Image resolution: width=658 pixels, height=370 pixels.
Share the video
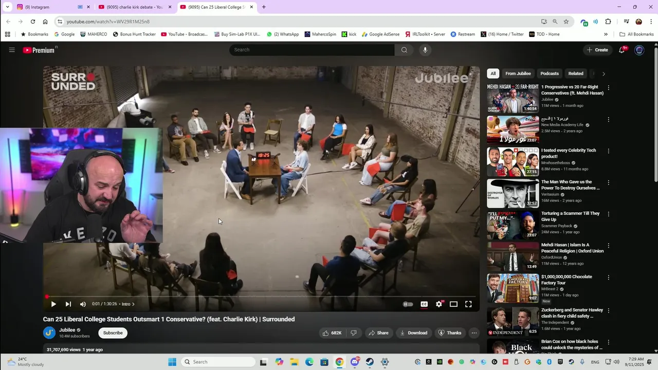[378, 333]
